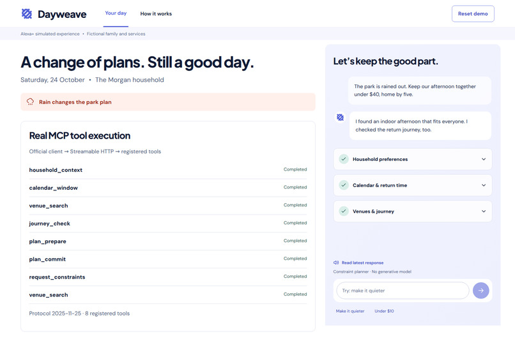Click the 'The park is rained out' message
Image resolution: width=515 pixels, height=343 pixels.
[x=420, y=90]
